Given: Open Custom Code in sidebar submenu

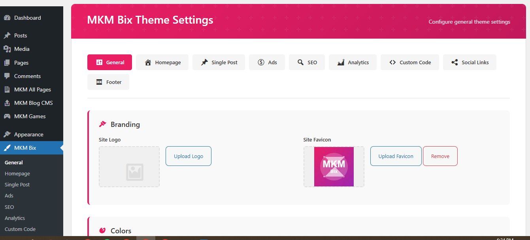Looking at the screenshot, I should point(20,229).
